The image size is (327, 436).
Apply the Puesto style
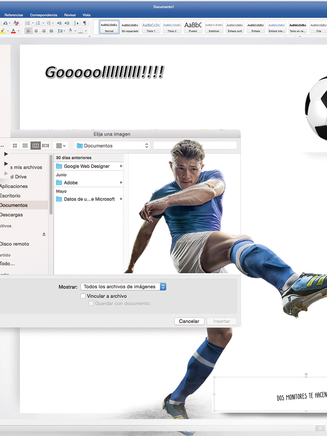(x=193, y=27)
